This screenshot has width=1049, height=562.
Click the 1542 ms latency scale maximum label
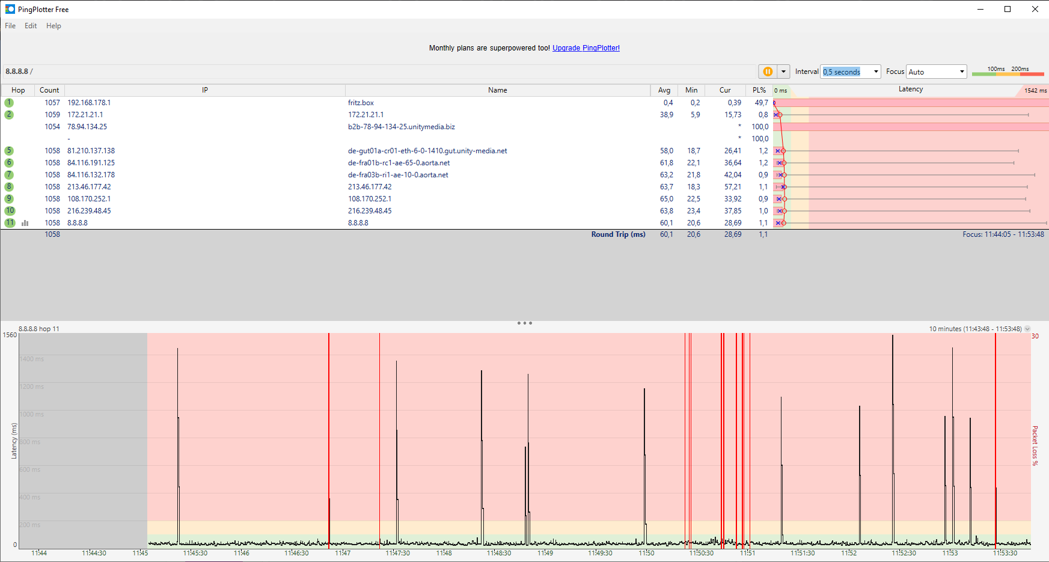(1035, 91)
